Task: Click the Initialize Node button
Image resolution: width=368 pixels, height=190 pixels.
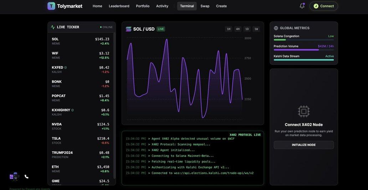Action: (x=304, y=145)
